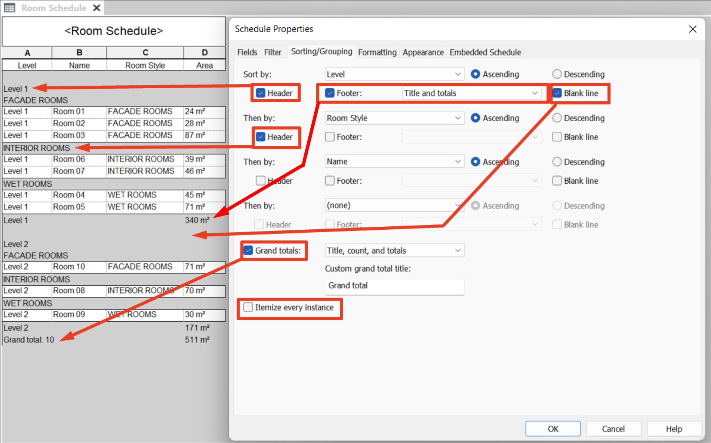Screen dimensions: 711x443
Task: Click the 171 m² Level 2 total
Action: (197, 328)
